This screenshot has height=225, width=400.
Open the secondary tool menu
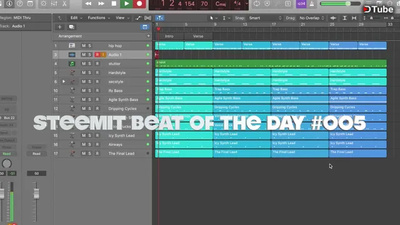226,18
